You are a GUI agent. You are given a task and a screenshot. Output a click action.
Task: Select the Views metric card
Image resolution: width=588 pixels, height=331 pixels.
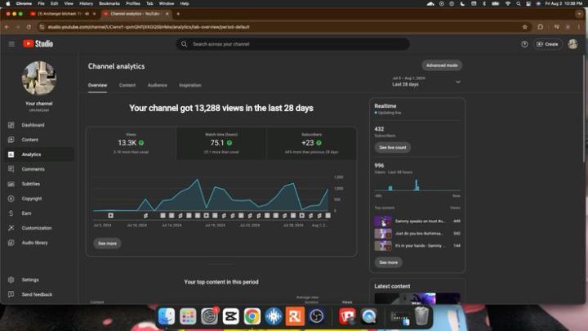tap(131, 143)
